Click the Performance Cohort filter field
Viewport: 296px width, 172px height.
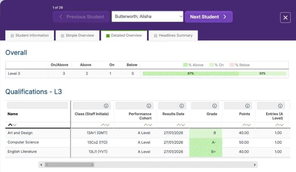135,106
